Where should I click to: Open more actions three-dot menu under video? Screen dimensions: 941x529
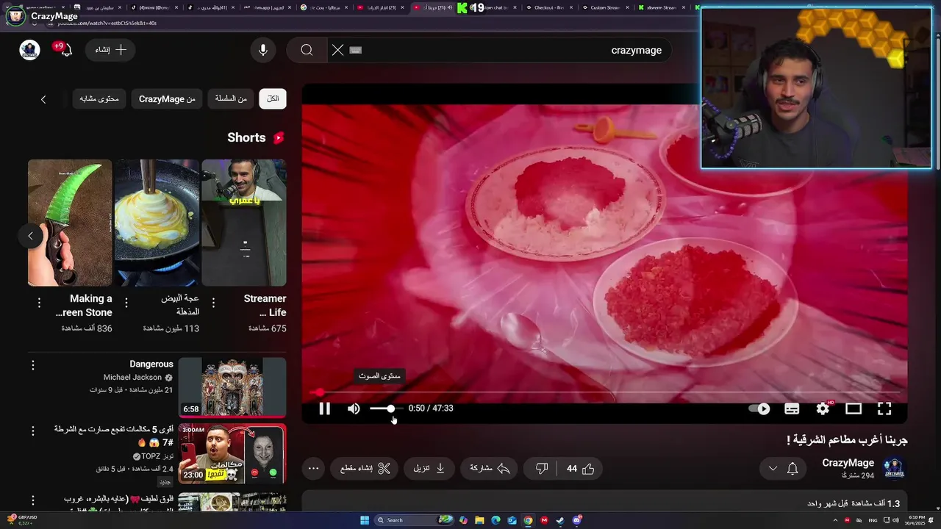tap(313, 469)
